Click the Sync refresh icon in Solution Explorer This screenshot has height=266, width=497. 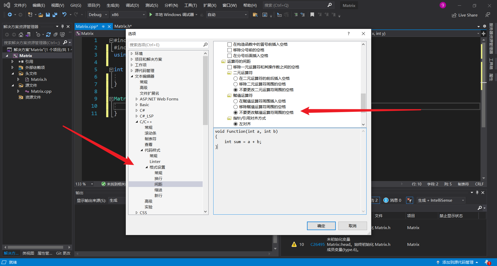48,35
